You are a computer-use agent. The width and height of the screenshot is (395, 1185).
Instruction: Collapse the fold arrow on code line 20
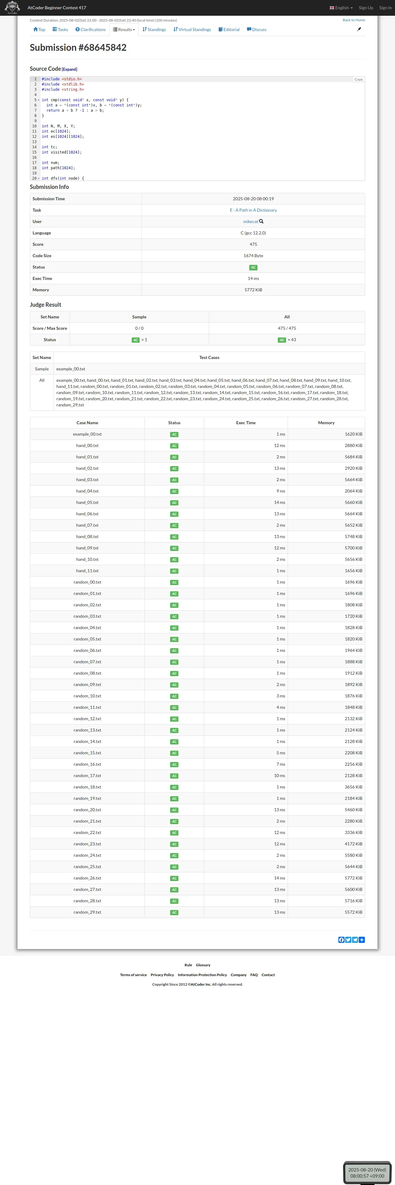(x=39, y=178)
